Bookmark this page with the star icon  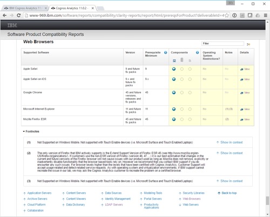[227, 16]
